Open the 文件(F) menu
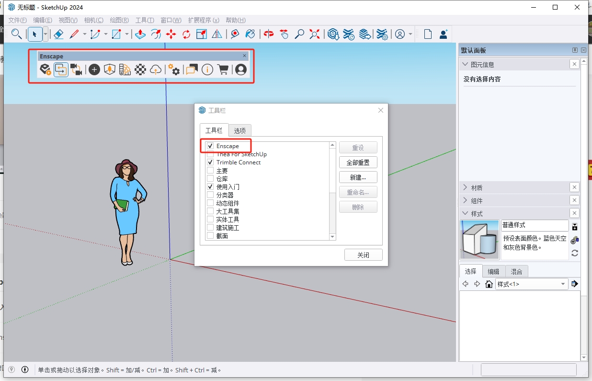This screenshot has width=592, height=381. [x=18, y=20]
